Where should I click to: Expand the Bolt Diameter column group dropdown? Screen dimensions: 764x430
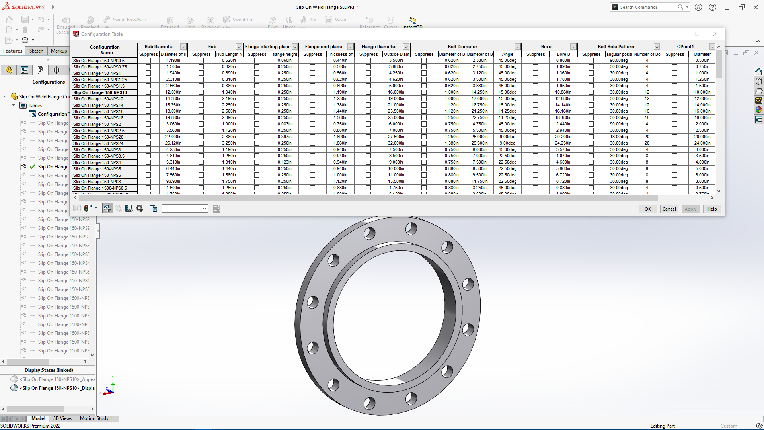(517, 47)
